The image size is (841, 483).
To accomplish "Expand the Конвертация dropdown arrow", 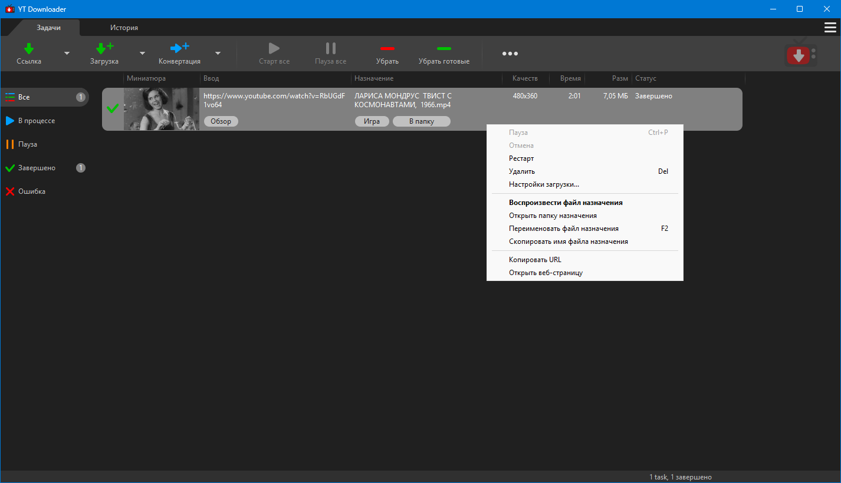I will (x=218, y=54).
